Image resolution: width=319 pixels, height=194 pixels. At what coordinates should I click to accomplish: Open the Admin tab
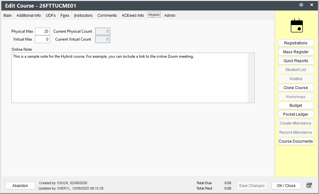click(170, 16)
